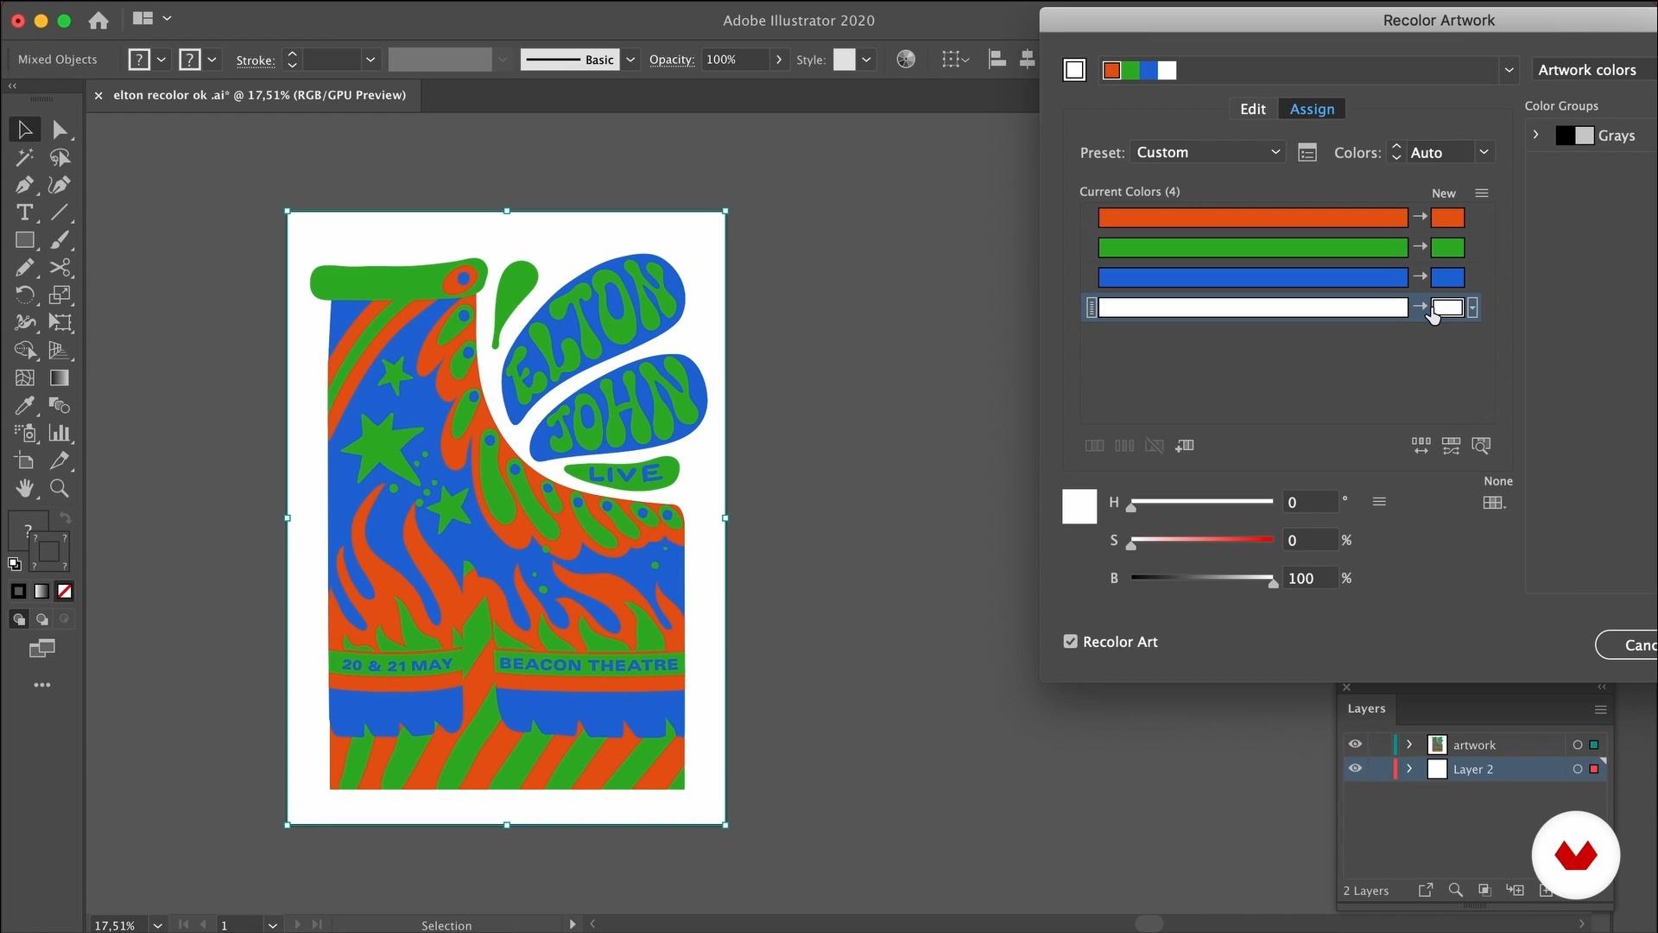Select the Pen tool

coord(24,185)
